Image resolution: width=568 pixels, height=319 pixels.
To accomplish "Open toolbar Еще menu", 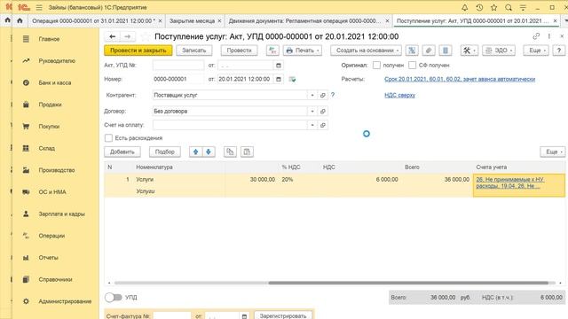I will [x=536, y=51].
